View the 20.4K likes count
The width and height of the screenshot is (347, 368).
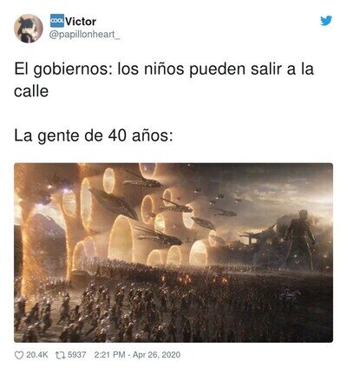pyautogui.click(x=37, y=355)
